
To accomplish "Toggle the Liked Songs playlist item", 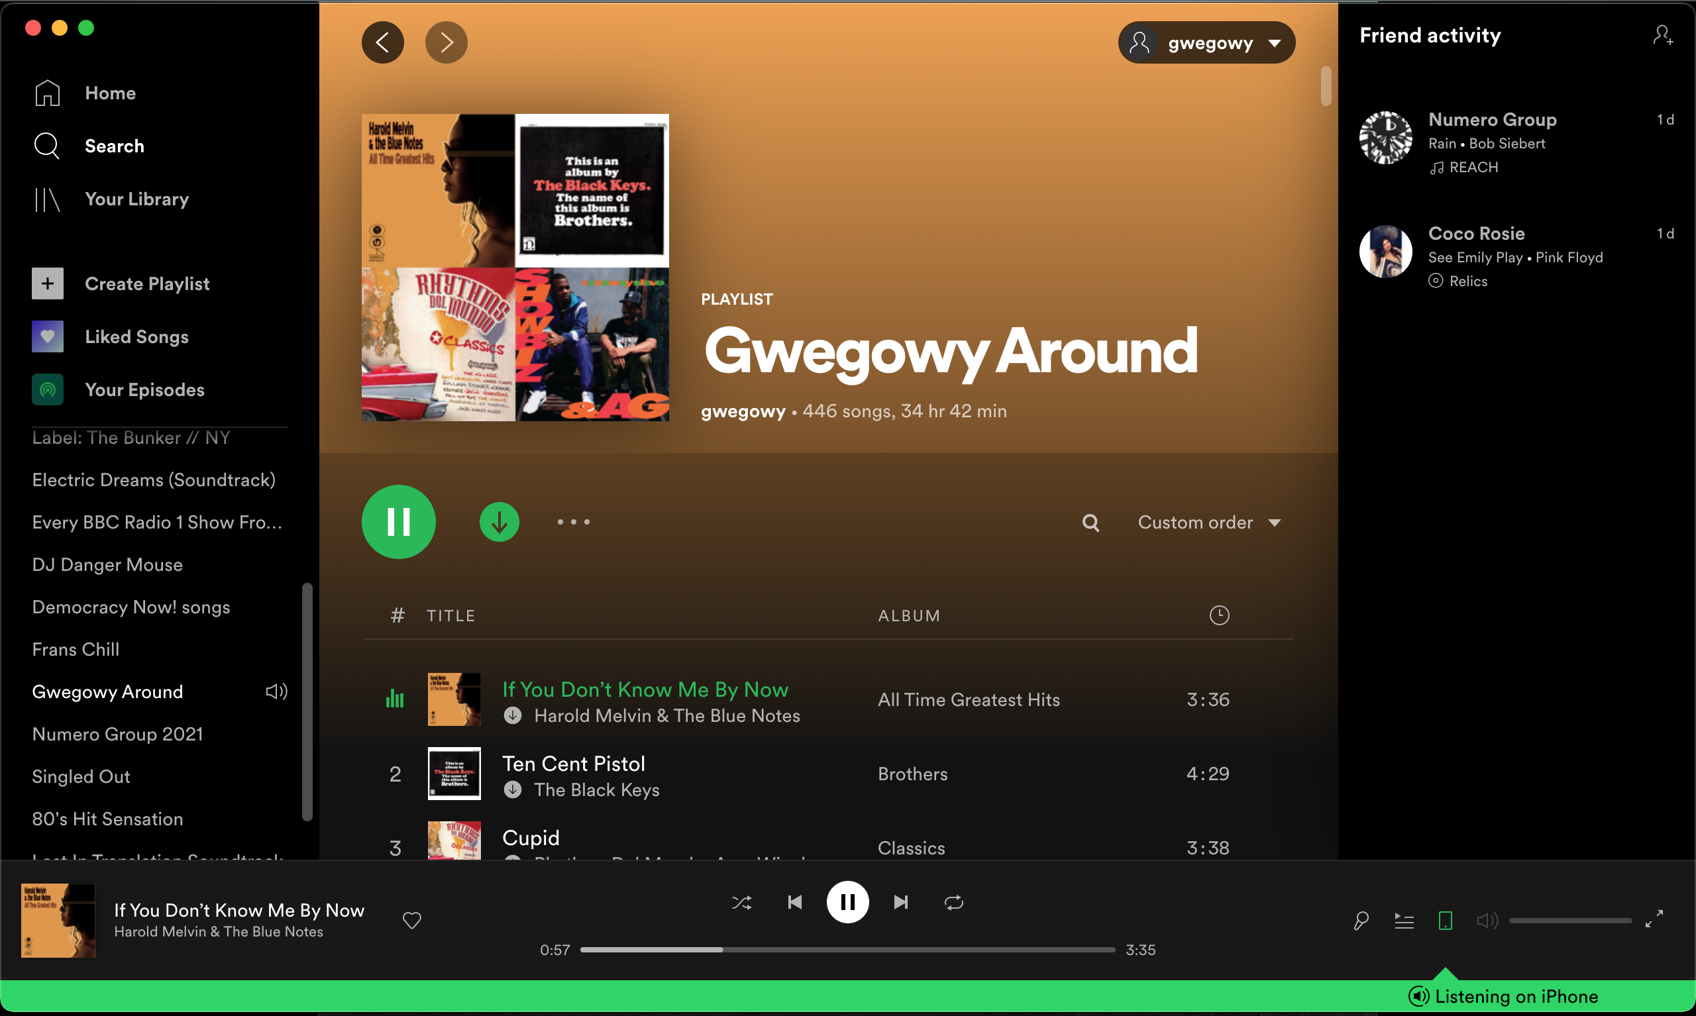I will coord(136,336).
